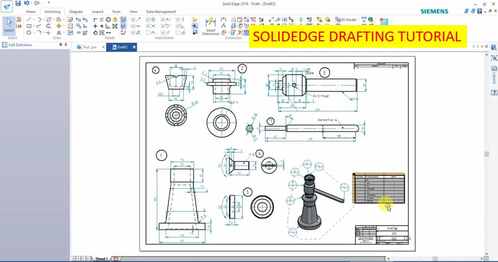Screen dimensions: 498x262
Task: Expand the Undo history dropdown
Action: (x=32, y=3)
